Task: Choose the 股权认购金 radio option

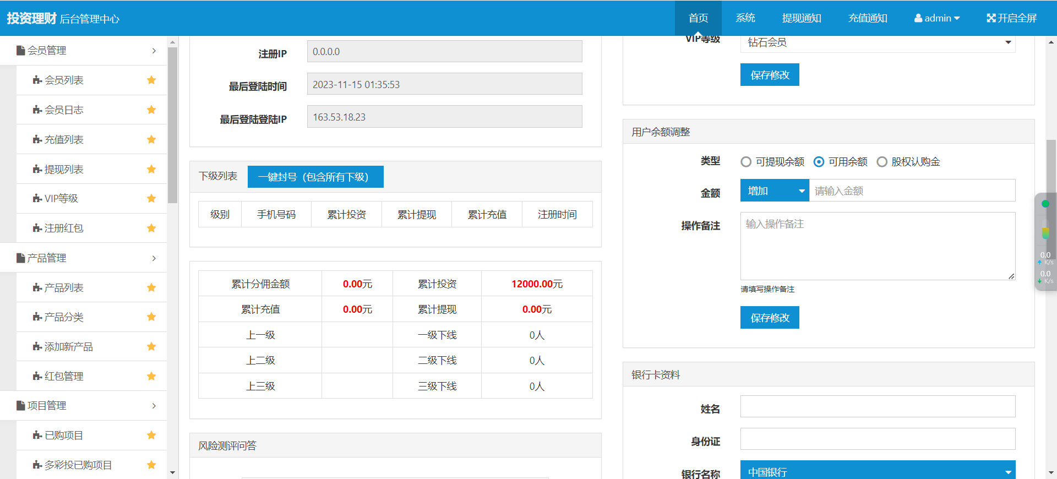Action: pos(882,162)
